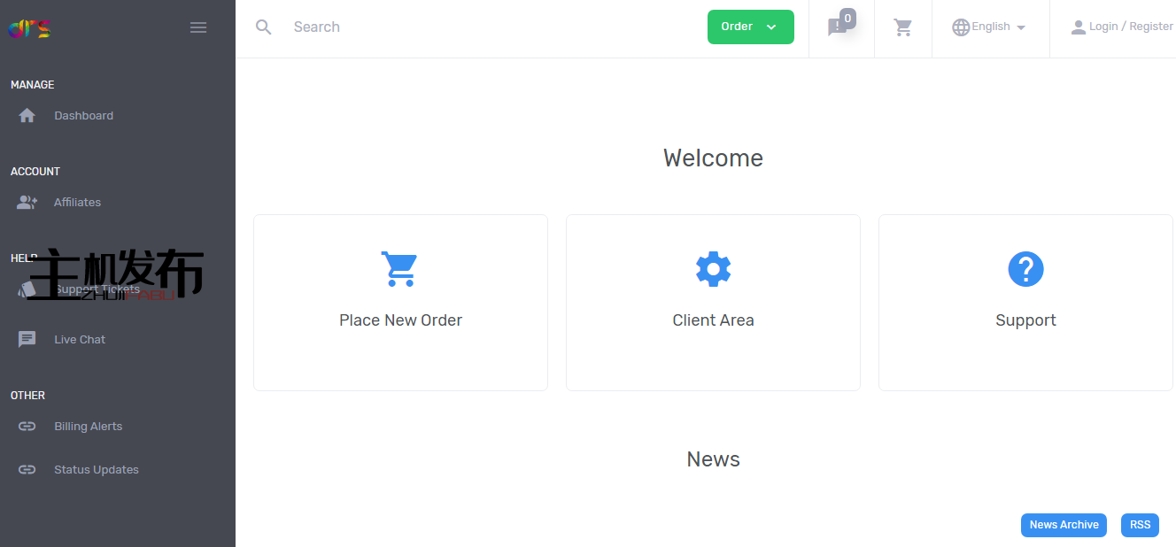
Task: Toggle the sidebar hamburger menu icon
Action: pyautogui.click(x=198, y=27)
